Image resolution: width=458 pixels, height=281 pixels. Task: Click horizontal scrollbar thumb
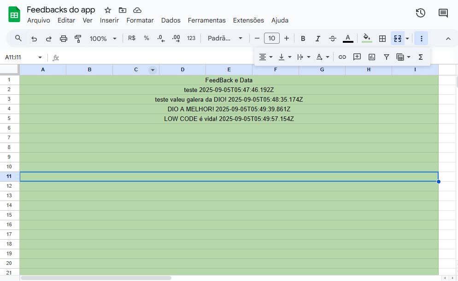(x=96, y=278)
